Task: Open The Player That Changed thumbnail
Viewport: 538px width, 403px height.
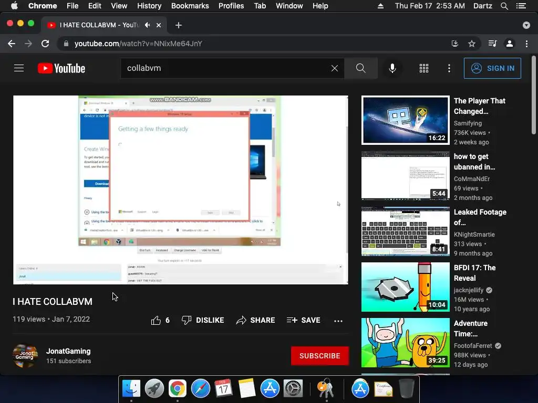Action: click(405, 120)
